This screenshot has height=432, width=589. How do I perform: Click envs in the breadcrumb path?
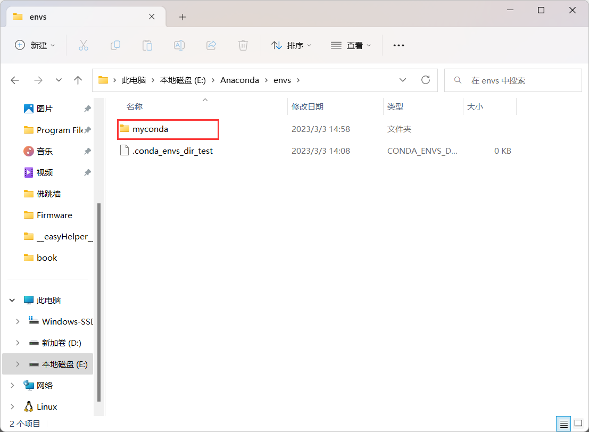pyautogui.click(x=282, y=80)
